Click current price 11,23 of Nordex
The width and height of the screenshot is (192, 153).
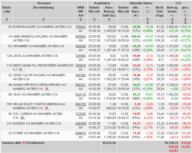point(137,123)
